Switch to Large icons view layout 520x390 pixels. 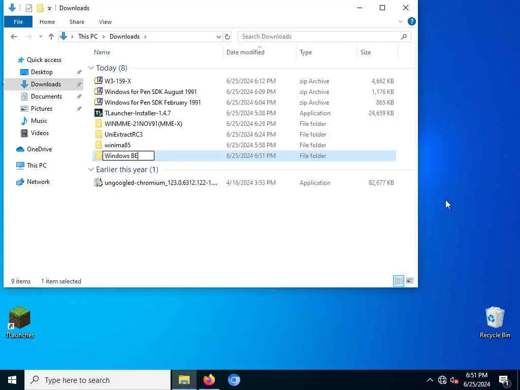[x=410, y=281]
